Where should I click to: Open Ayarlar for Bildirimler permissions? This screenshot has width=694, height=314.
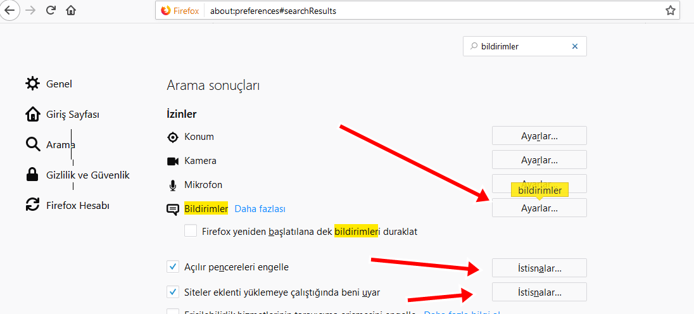(539, 208)
